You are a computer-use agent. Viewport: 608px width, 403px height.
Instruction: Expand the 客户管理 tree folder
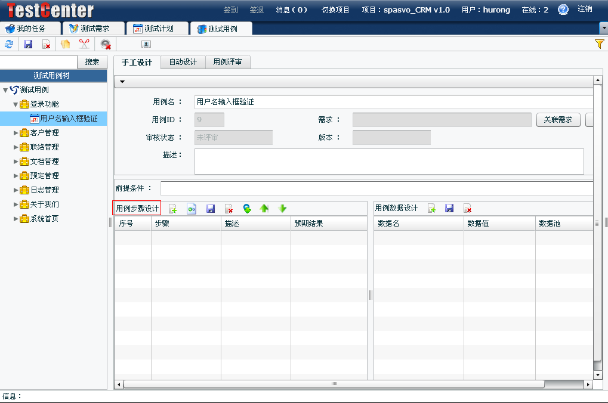click(x=16, y=133)
